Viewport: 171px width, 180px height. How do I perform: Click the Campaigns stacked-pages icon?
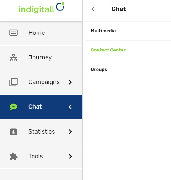tap(13, 82)
